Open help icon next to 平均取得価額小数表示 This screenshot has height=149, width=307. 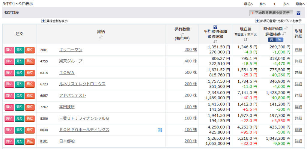[298, 13]
